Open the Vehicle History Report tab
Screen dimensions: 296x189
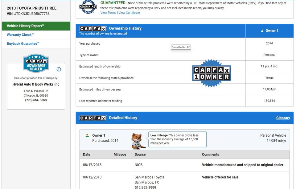[36, 26]
